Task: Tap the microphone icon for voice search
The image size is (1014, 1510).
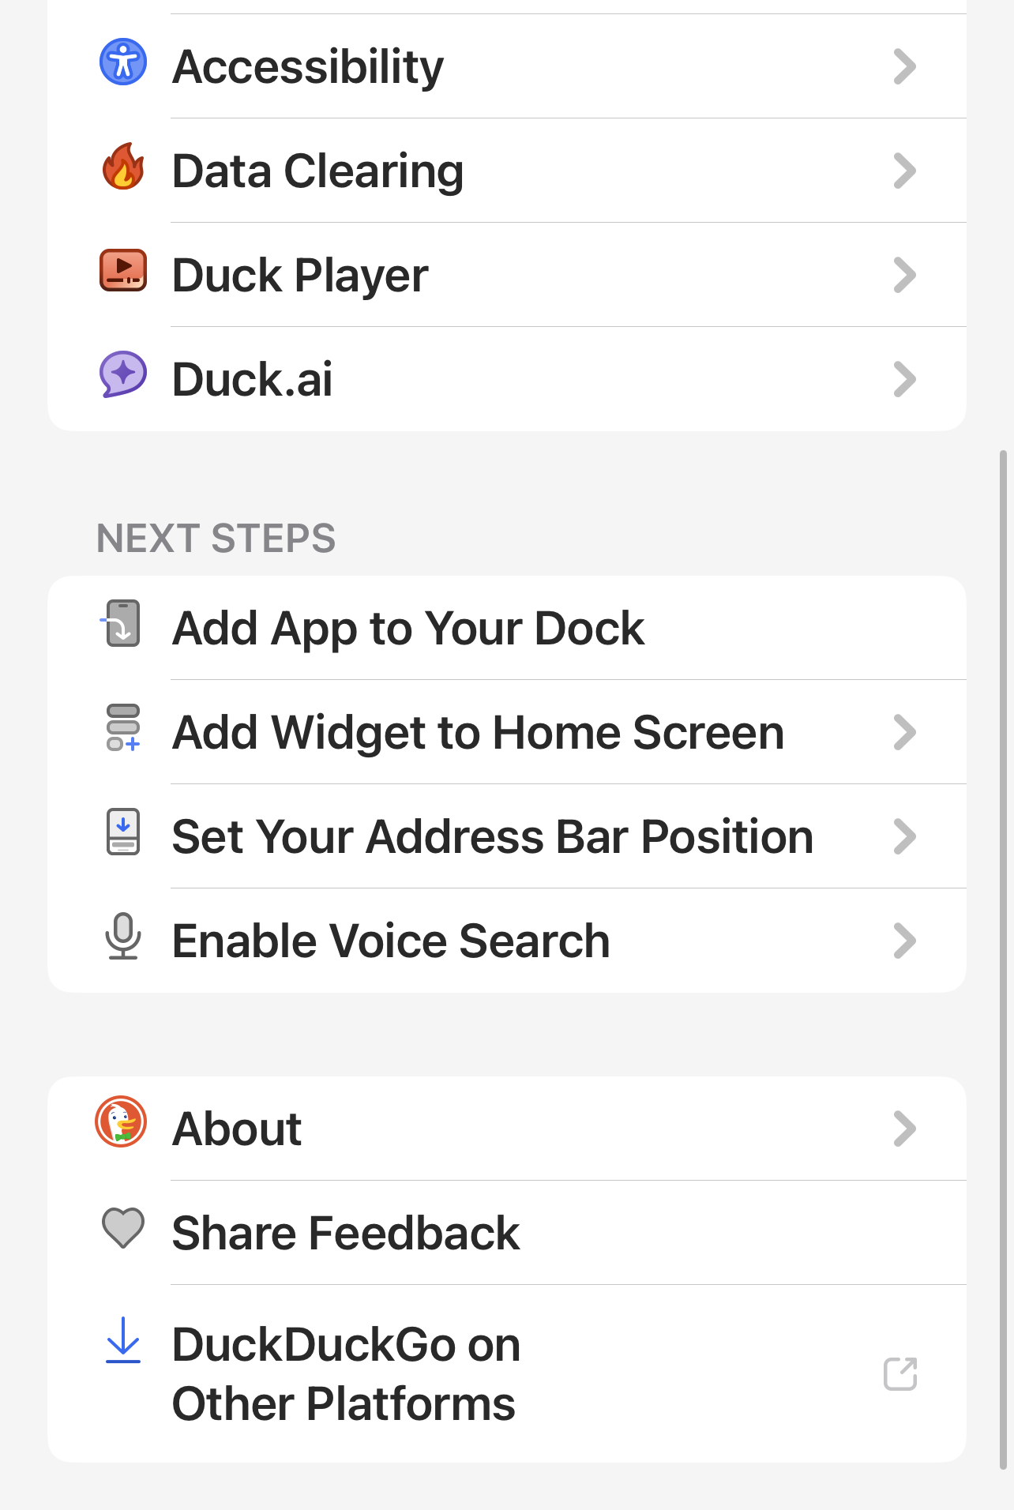Action: click(x=123, y=937)
